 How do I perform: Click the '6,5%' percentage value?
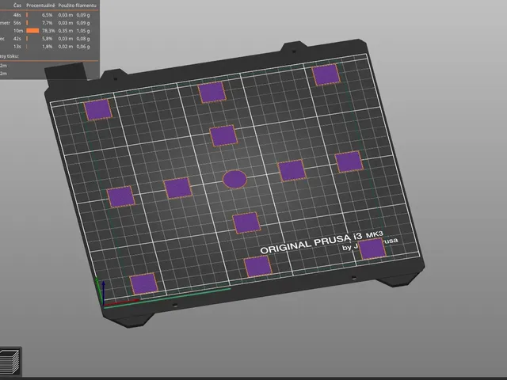[47, 15]
